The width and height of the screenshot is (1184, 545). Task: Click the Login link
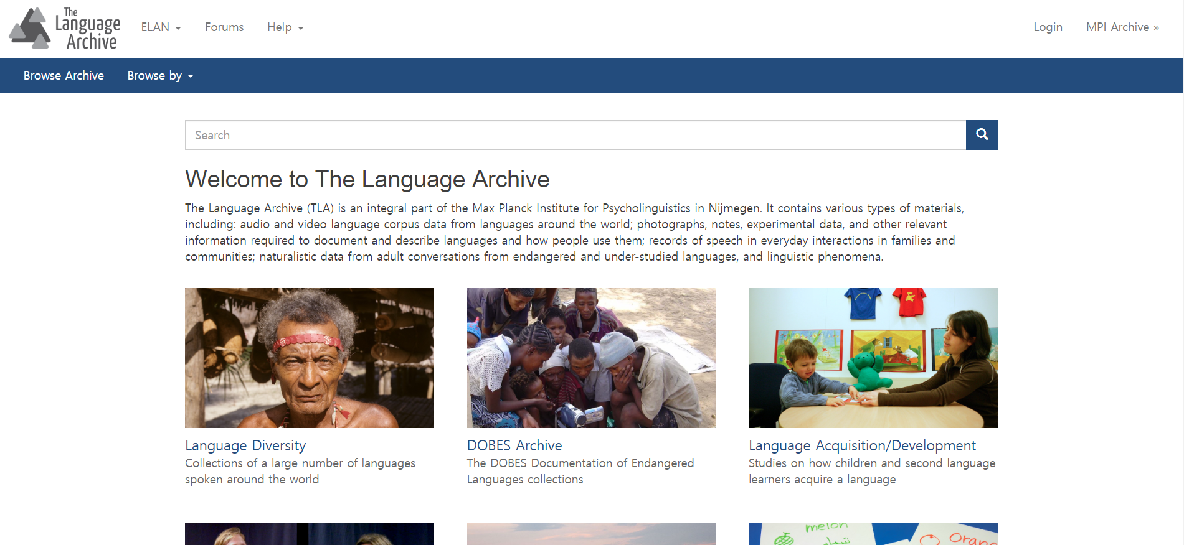tap(1048, 27)
